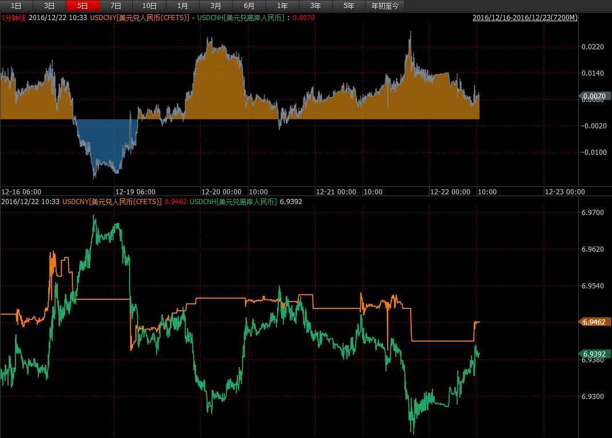The height and width of the screenshot is (438, 612).
Task: Choose the 5年 range tab
Action: point(349,6)
